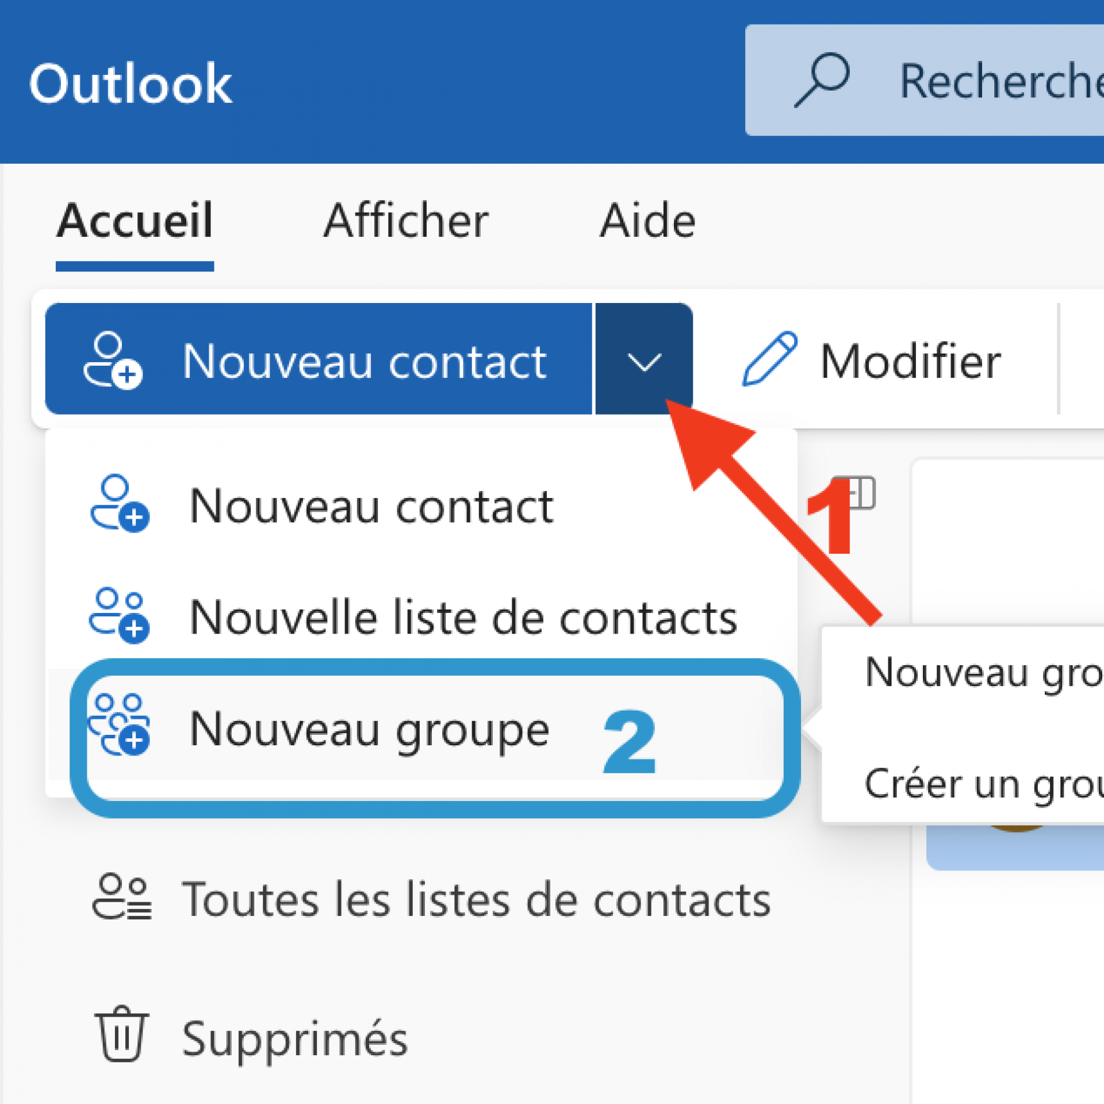Click the Modifier pencil icon
The image size is (1104, 1104).
770,359
